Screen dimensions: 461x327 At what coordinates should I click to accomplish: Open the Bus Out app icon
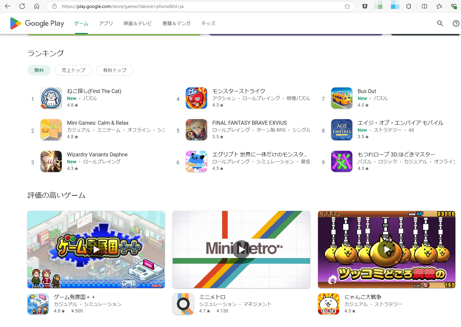342,98
